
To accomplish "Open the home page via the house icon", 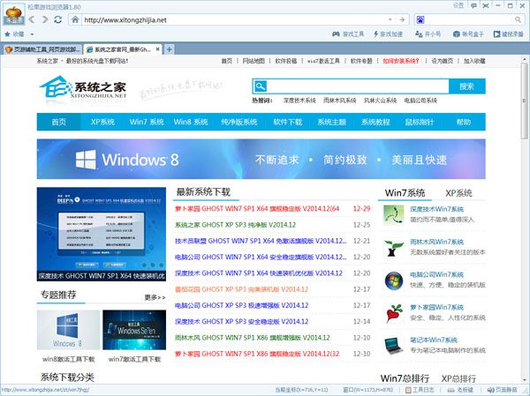I will [75, 19].
